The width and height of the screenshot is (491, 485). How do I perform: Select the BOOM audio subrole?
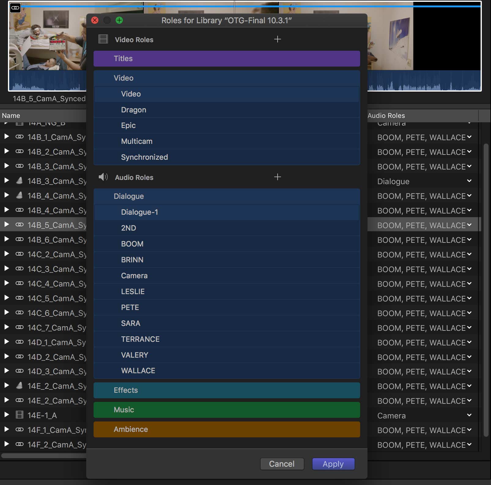(x=227, y=244)
